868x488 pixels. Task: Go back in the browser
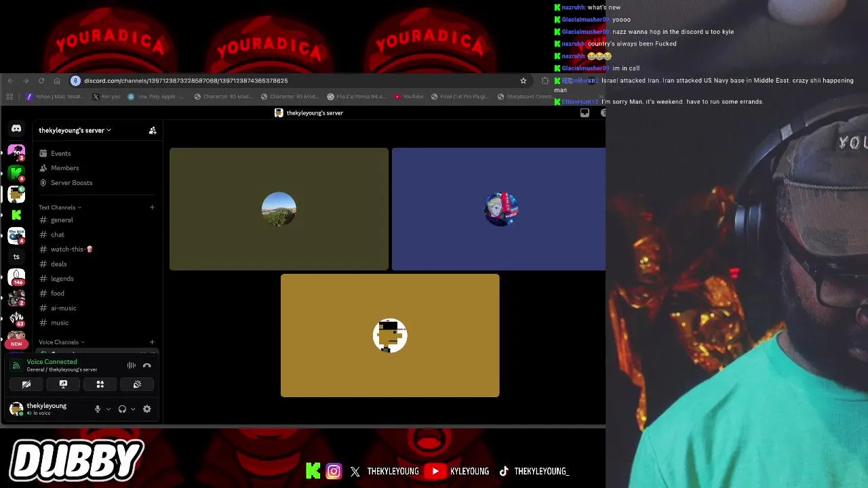click(x=10, y=81)
